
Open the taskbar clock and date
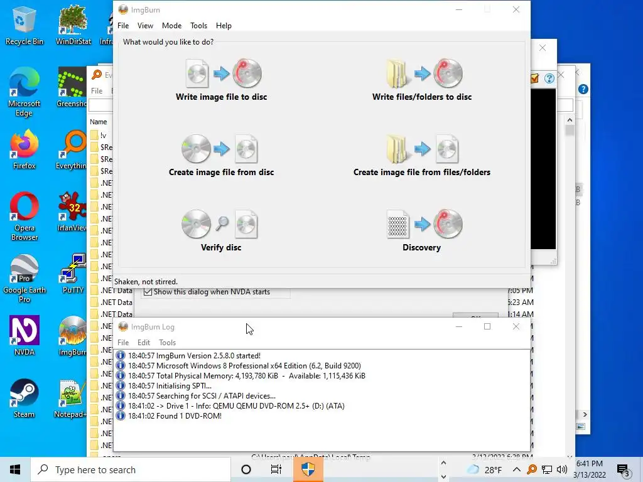coord(590,469)
